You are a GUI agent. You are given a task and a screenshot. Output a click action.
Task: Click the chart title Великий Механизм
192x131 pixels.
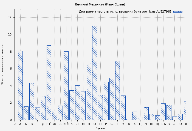coord(100,4)
